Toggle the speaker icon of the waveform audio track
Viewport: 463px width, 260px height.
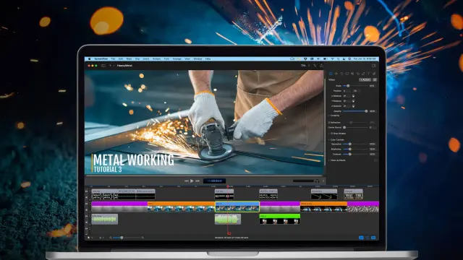point(87,222)
